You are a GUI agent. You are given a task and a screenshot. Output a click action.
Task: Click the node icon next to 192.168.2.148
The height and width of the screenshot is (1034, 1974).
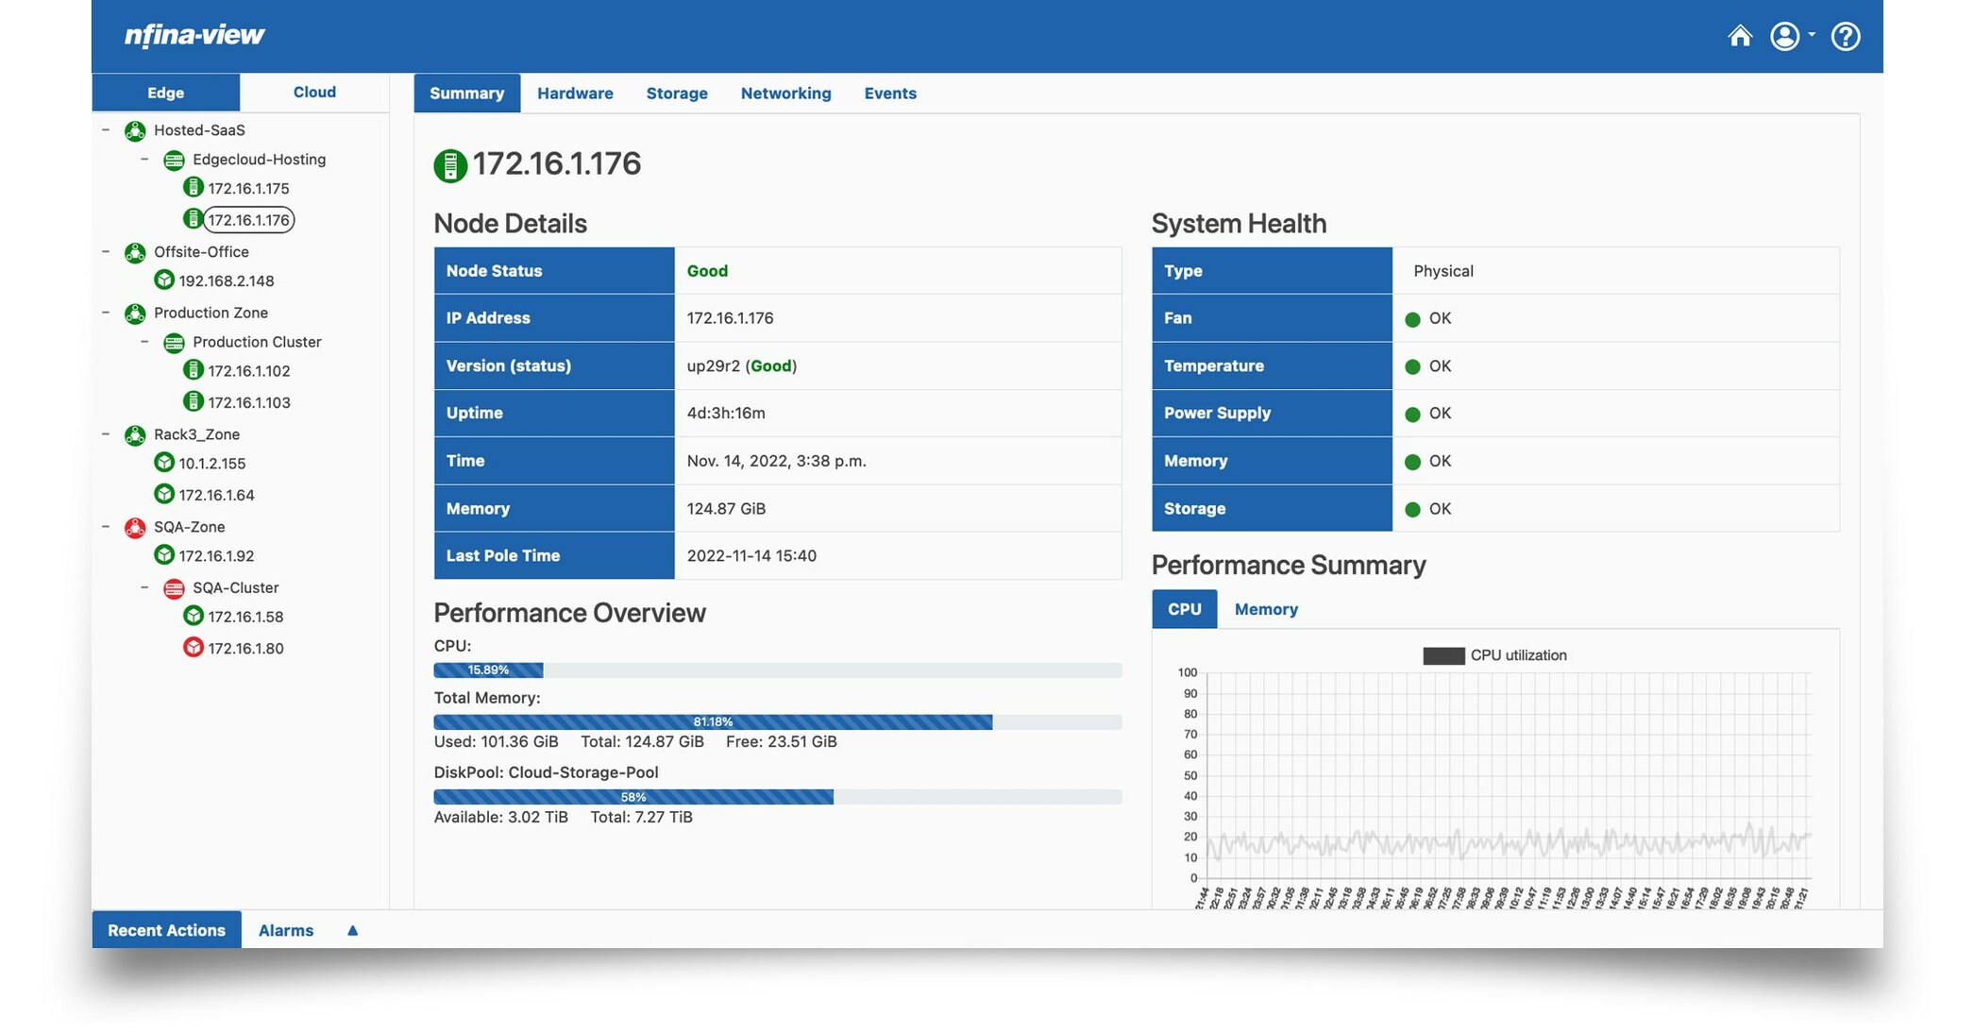164,280
